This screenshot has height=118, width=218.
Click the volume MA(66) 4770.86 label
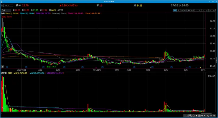[x=37, y=73]
